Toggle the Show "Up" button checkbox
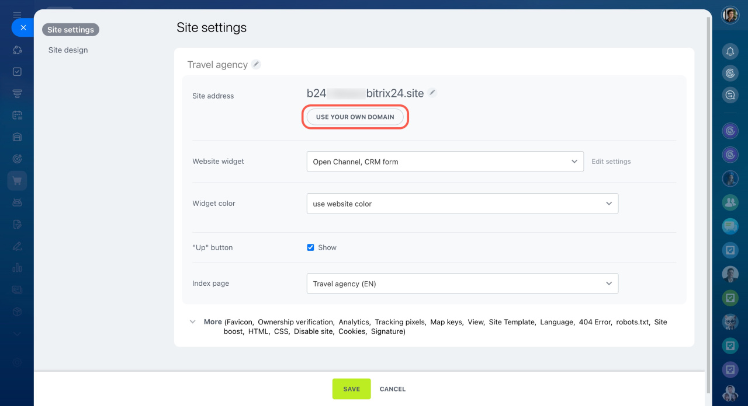748x406 pixels. click(310, 247)
